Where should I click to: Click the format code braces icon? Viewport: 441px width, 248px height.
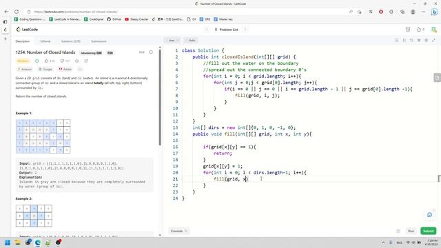404,41
